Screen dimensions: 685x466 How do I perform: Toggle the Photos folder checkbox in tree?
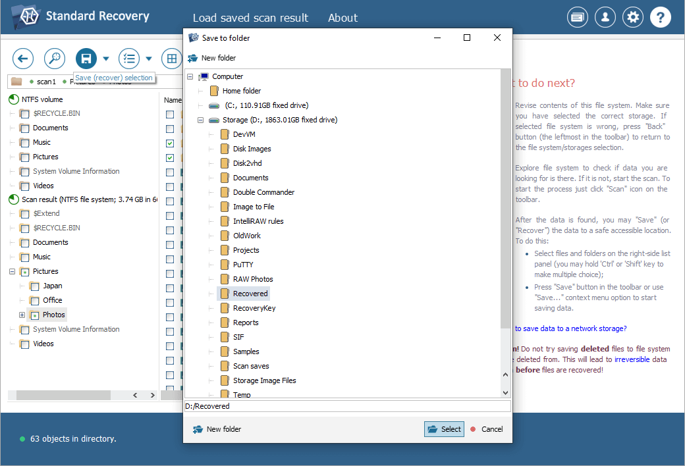point(34,315)
